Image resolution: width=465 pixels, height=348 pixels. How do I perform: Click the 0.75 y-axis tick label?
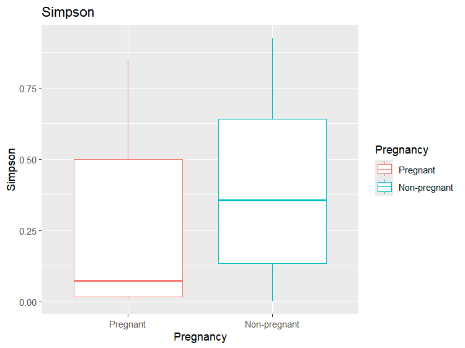tap(28, 89)
